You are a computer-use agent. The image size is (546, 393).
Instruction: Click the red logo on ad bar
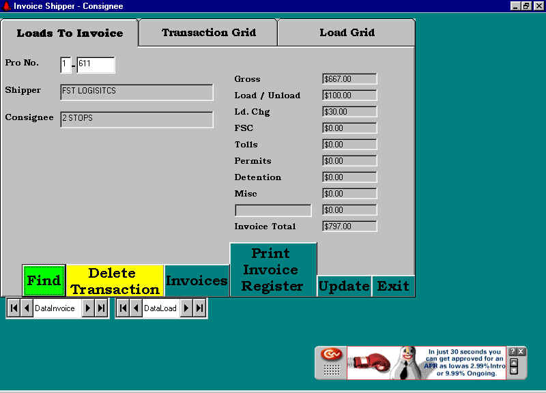pos(332,355)
